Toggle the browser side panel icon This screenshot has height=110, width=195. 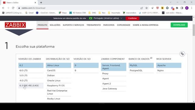[x=182, y=8]
